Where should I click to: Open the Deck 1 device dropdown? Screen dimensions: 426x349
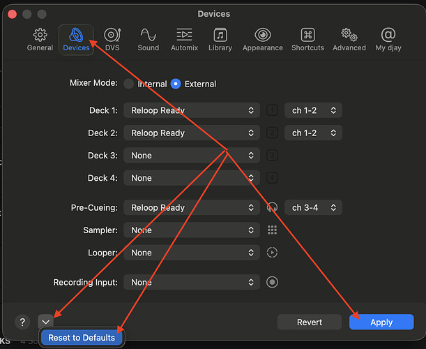(192, 110)
